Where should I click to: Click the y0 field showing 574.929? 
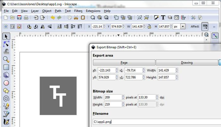[x=107, y=77]
